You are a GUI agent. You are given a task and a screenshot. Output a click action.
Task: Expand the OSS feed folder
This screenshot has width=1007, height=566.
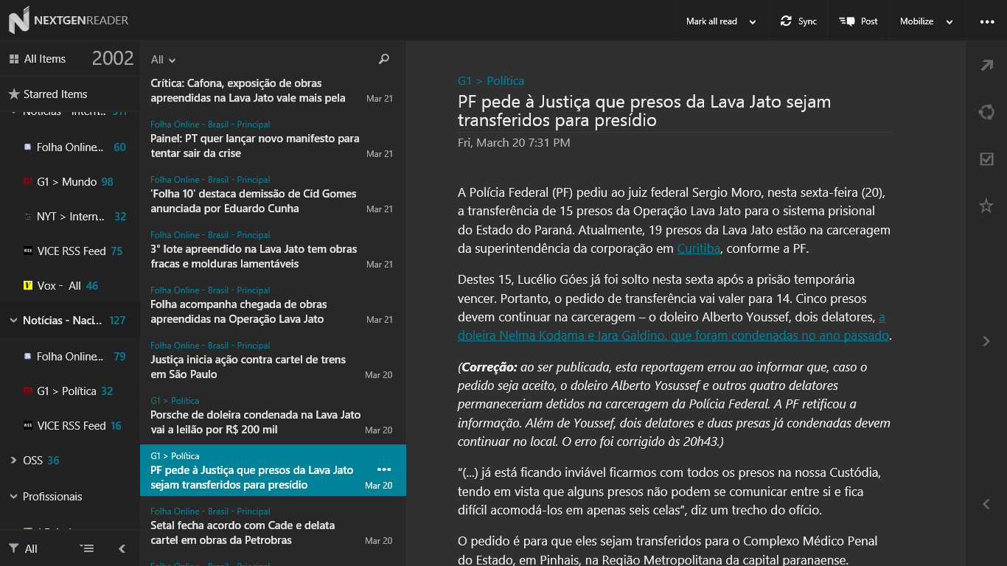(x=13, y=461)
